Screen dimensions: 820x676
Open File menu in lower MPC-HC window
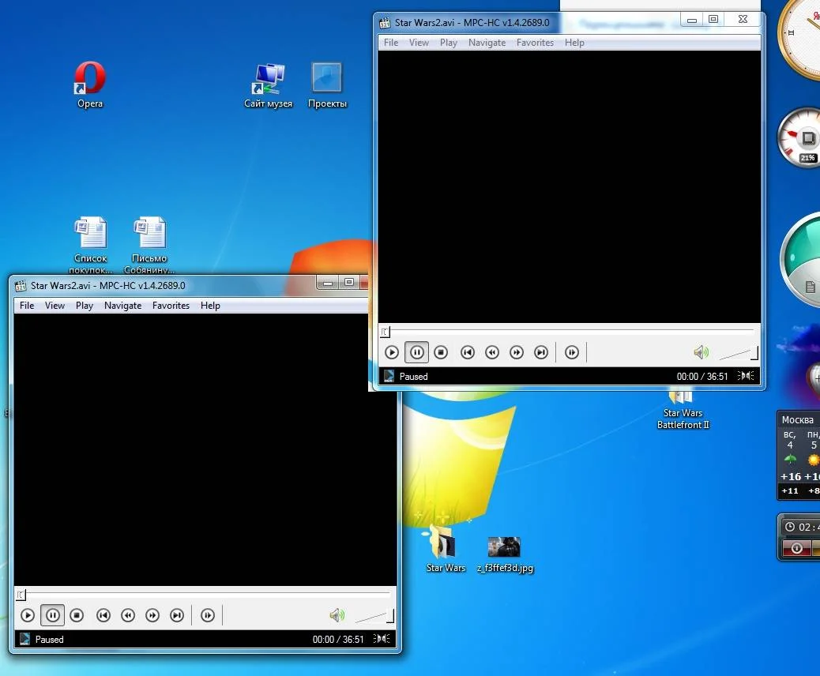tap(27, 306)
